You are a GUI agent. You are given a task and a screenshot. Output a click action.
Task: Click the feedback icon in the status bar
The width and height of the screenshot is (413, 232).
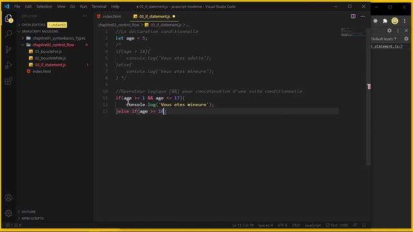pyautogui.click(x=355, y=225)
